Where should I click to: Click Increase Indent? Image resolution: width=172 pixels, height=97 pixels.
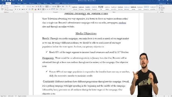tap(55, 6)
